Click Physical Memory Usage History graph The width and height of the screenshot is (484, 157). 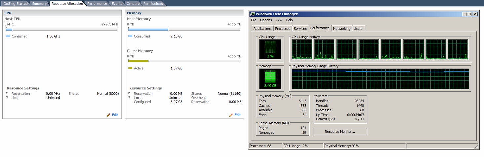click(380, 79)
